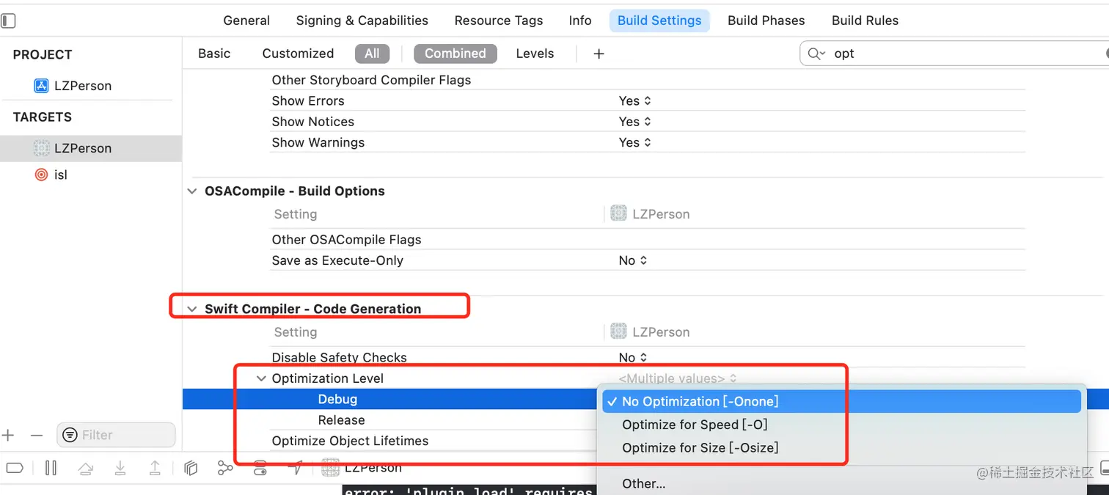Open the Show Errors value popup
The width and height of the screenshot is (1109, 495).
(x=634, y=101)
